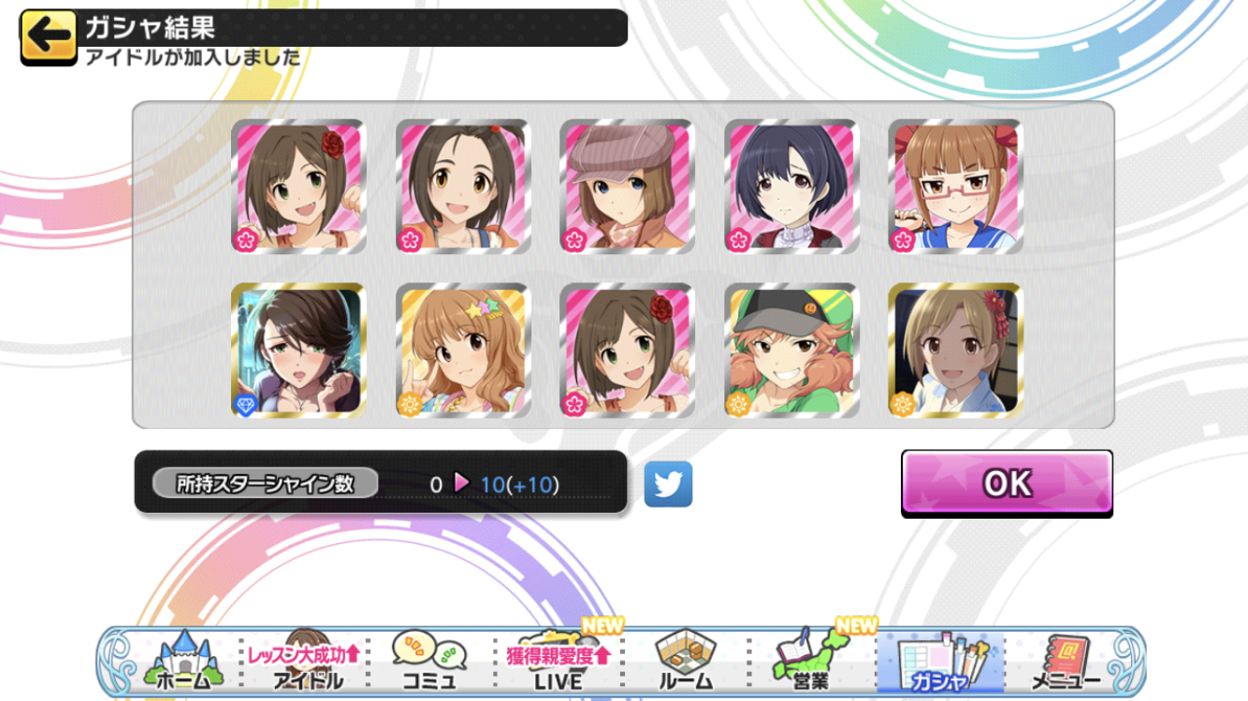Image resolution: width=1248 pixels, height=701 pixels.
Task: Select idol card wearing pink glasses
Action: click(955, 187)
